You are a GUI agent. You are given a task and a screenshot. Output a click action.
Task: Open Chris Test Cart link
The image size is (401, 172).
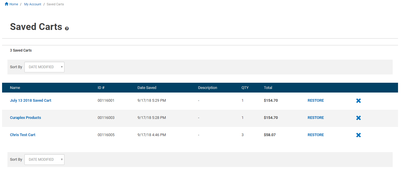23,135
